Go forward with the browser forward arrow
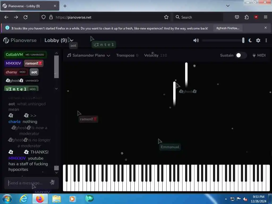272x204 pixels. coord(16,17)
